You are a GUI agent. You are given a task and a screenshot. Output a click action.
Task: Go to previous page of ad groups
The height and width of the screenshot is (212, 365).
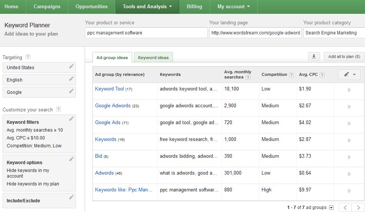pos(345,208)
